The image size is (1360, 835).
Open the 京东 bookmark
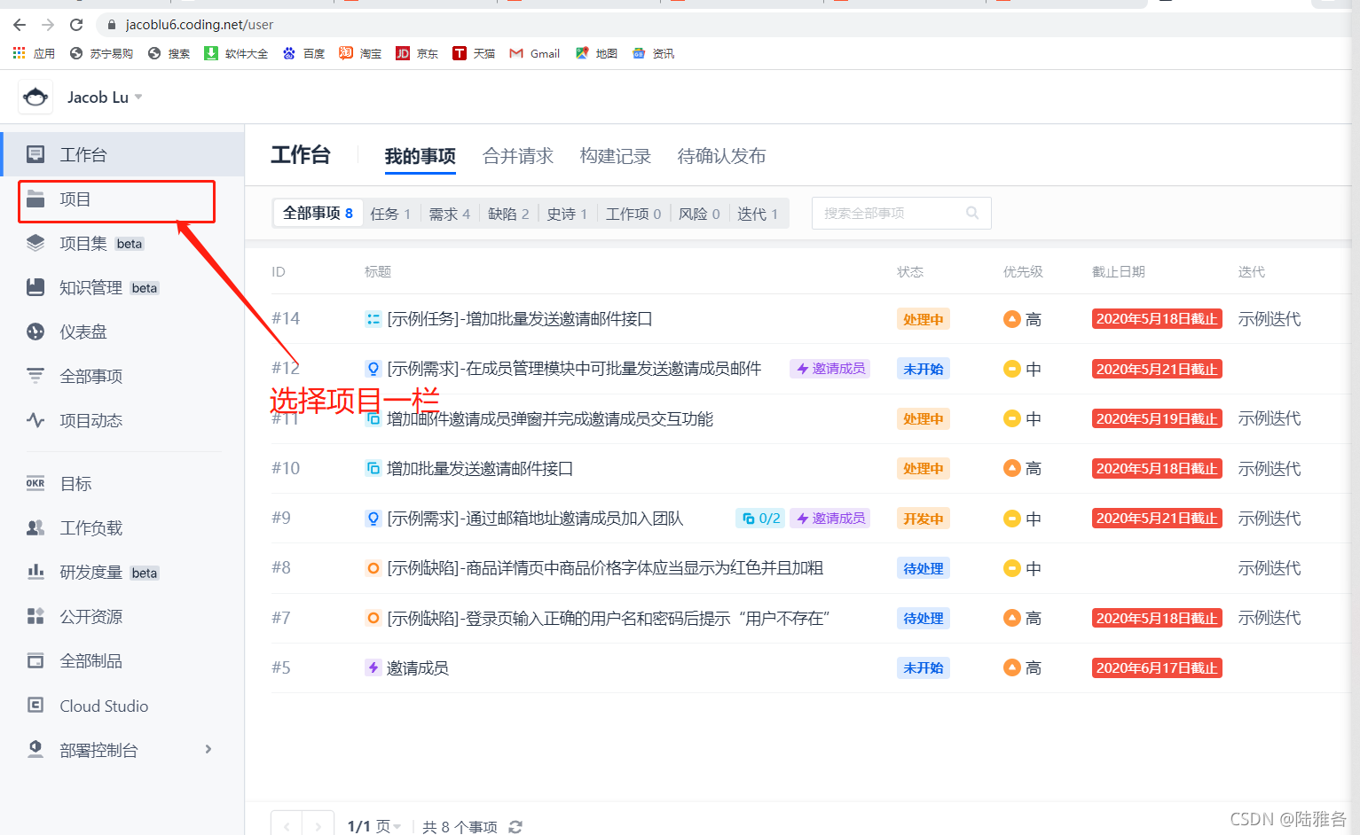[x=417, y=53]
